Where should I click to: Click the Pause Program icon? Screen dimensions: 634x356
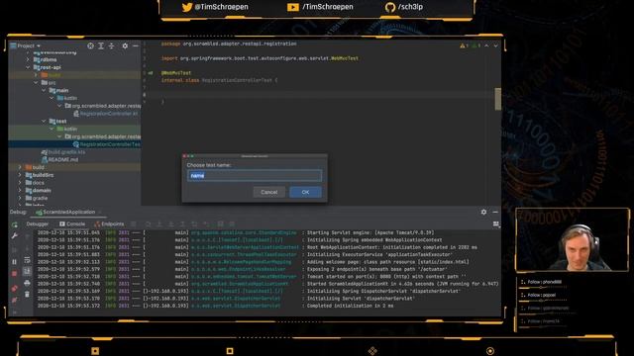coord(15,262)
